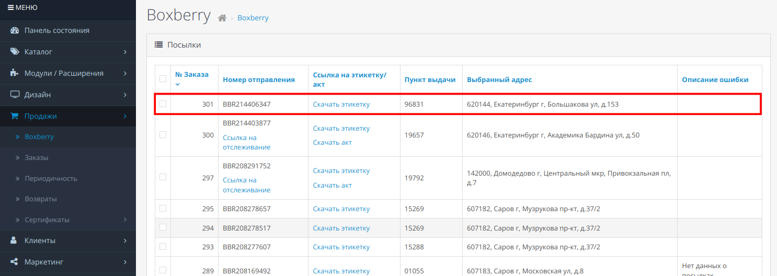Image resolution: width=777 pixels, height=276 pixels.
Task: Click the user icon beside Клиенты
Action: point(15,240)
